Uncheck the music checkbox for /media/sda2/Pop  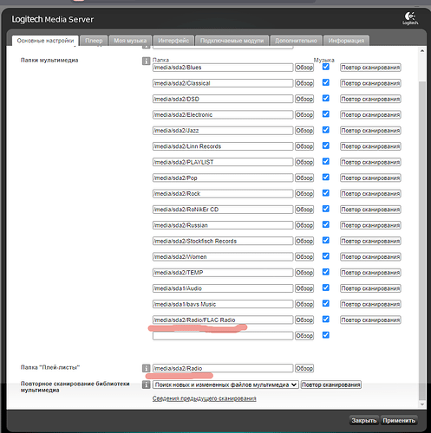(x=326, y=178)
